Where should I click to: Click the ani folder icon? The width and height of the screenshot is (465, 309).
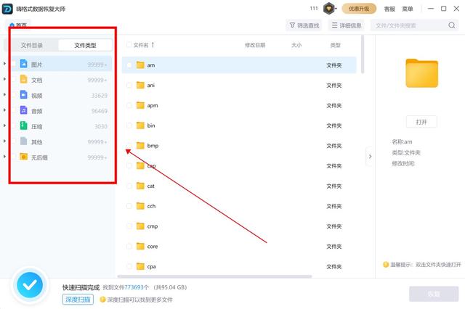[x=140, y=86]
